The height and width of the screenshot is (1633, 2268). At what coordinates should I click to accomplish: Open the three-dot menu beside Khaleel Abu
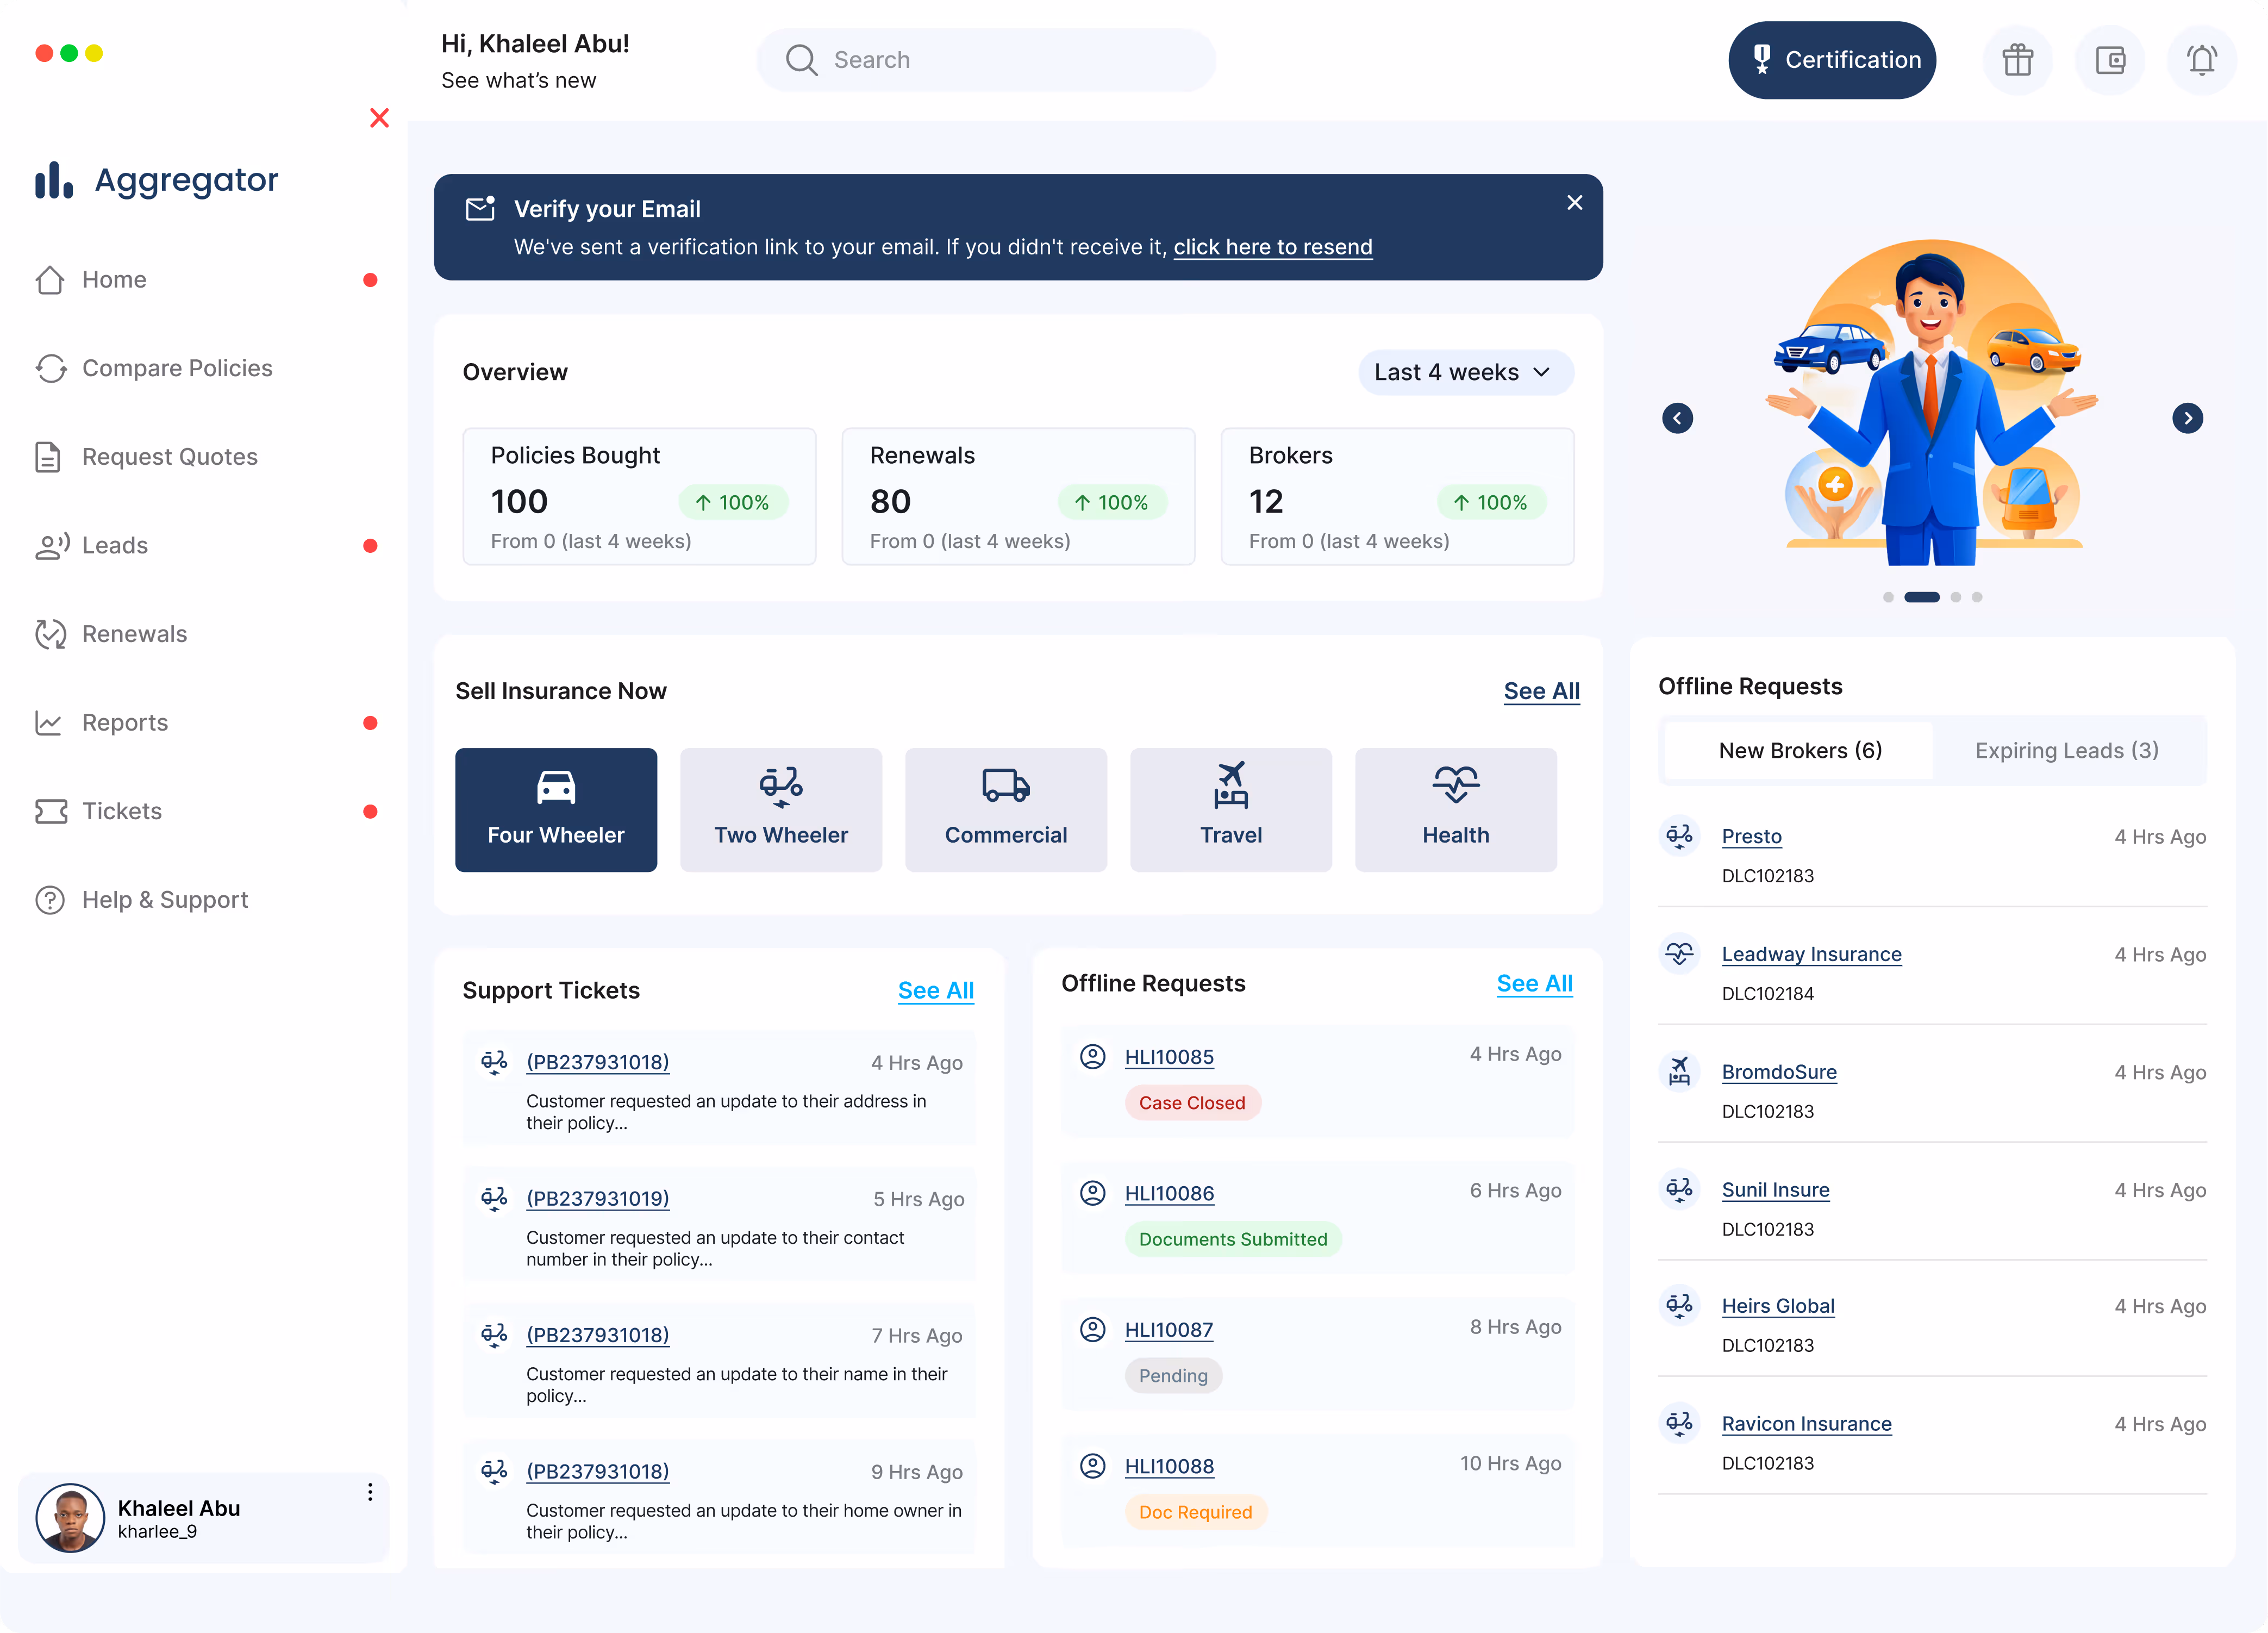[370, 1492]
